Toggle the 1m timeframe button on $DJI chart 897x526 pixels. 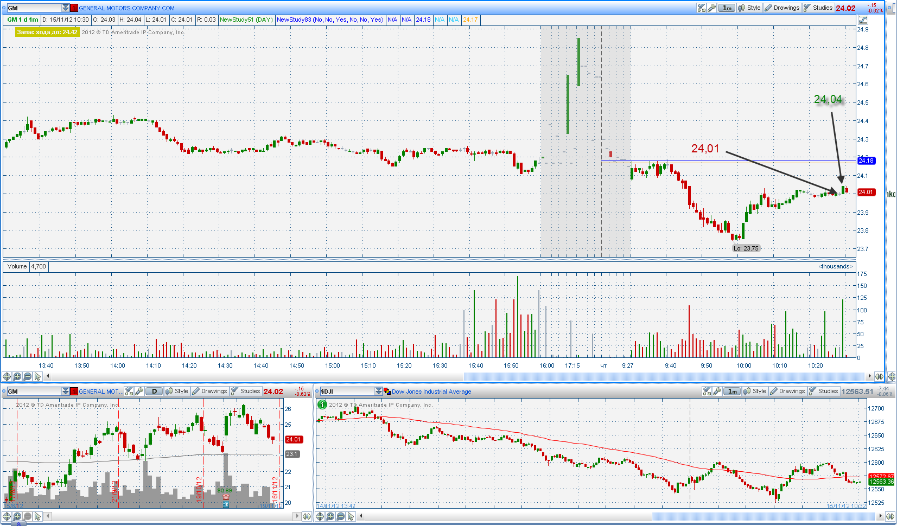pyautogui.click(x=732, y=391)
